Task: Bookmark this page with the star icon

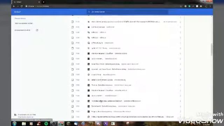Action: (181, 6)
